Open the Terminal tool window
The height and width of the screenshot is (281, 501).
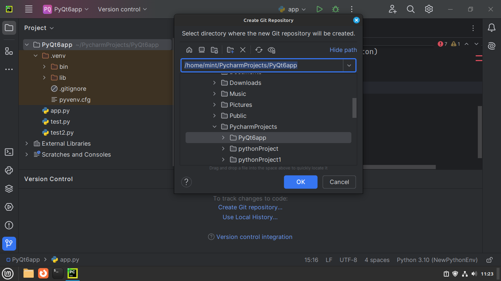(x=9, y=152)
